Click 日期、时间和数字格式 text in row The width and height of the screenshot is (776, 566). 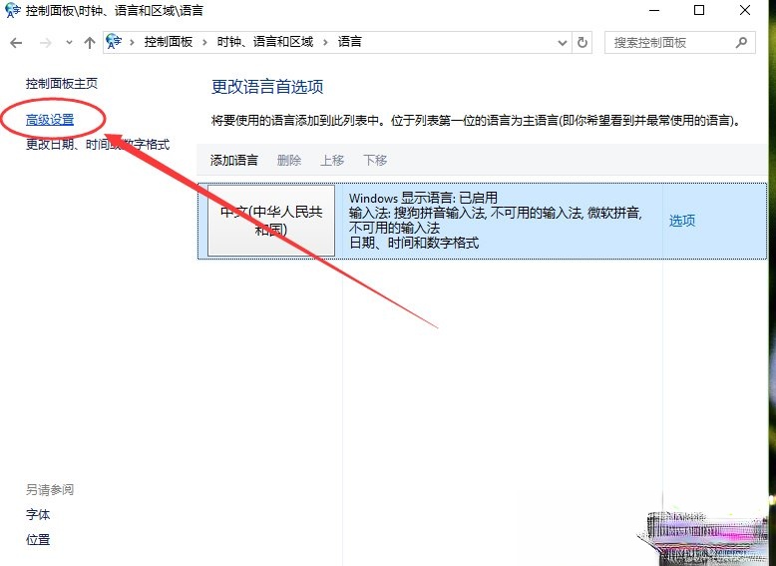pyautogui.click(x=414, y=243)
